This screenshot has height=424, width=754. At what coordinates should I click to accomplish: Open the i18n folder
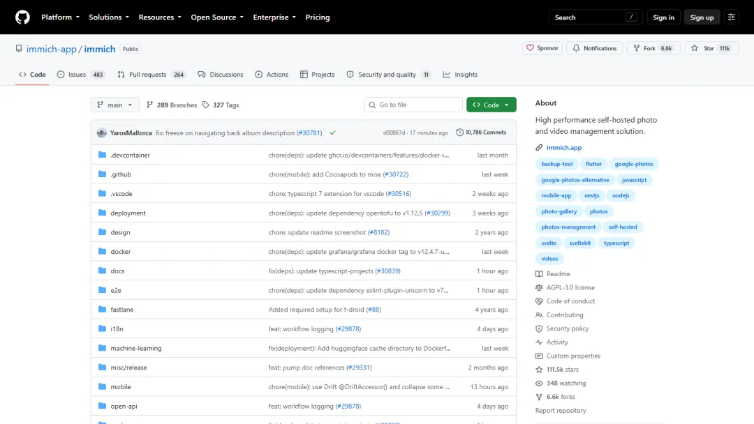(x=117, y=329)
